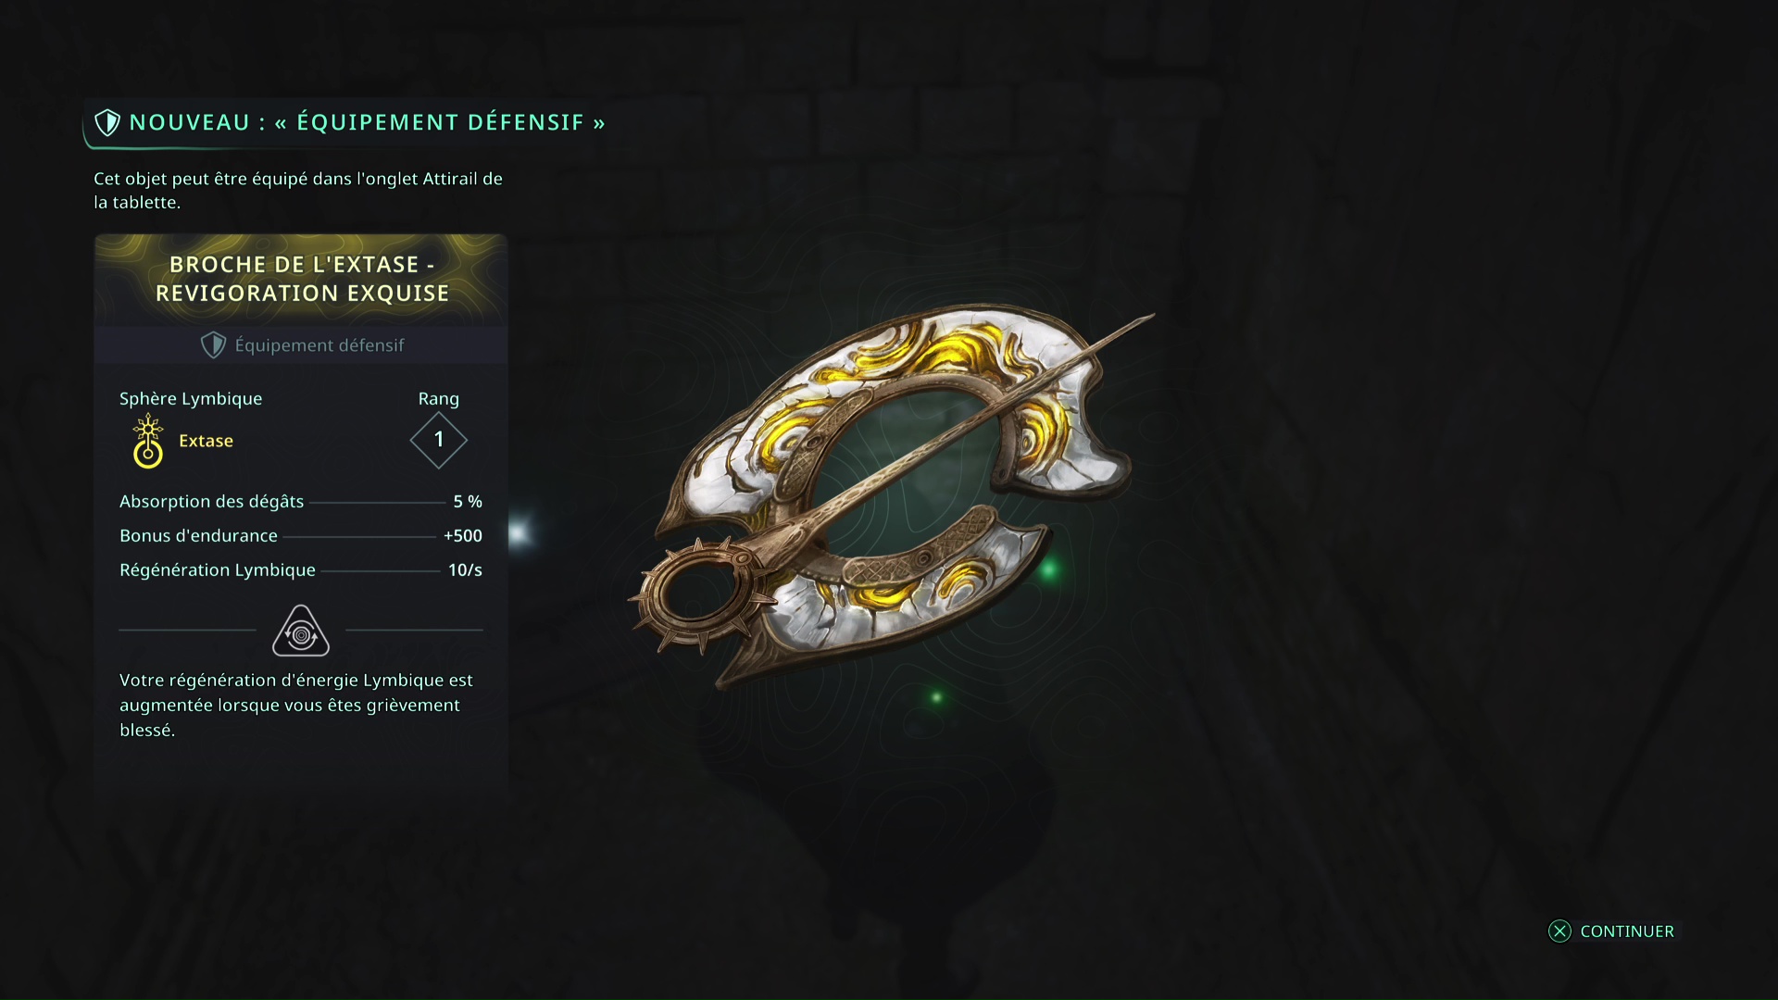Click the Rang 1 diamond badge

439,440
